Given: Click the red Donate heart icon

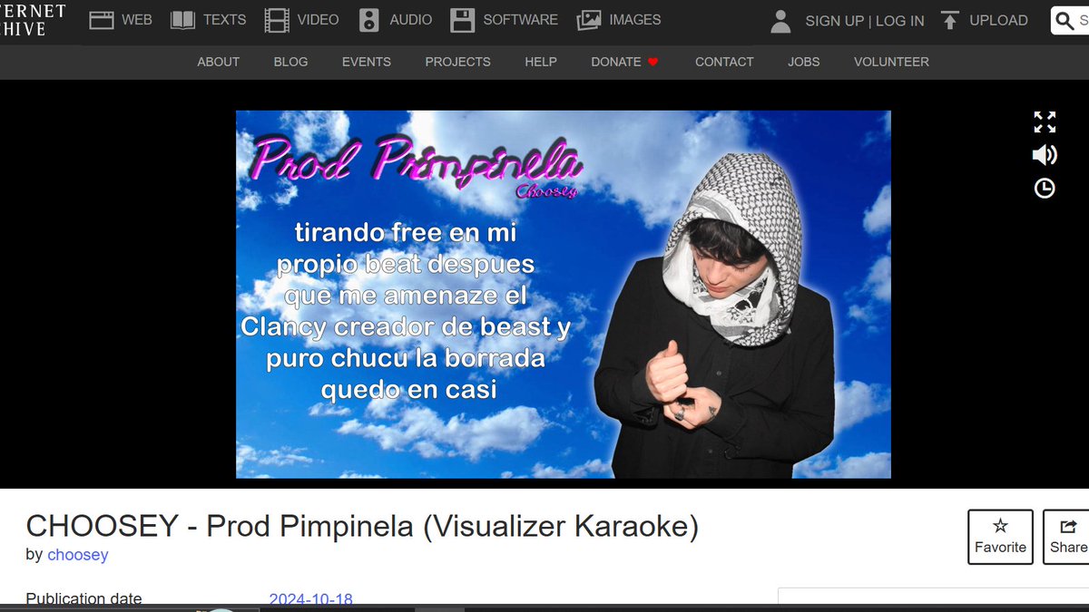Looking at the screenshot, I should pos(652,62).
